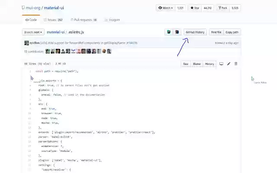This screenshot has width=277, height=173.
Task: Click the "root: true" code line
Action: coord(74,86)
